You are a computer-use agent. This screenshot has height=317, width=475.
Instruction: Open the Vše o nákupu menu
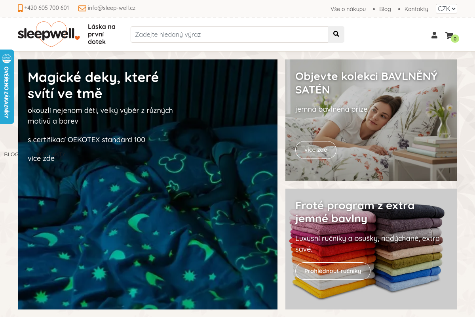point(348,9)
